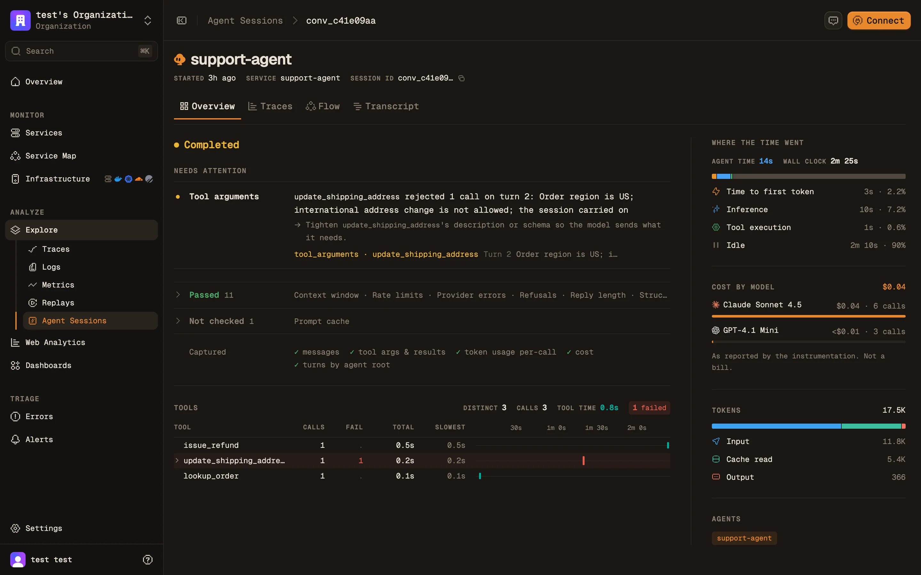Click the GPT-4.1 Mini model icon

(x=715, y=330)
